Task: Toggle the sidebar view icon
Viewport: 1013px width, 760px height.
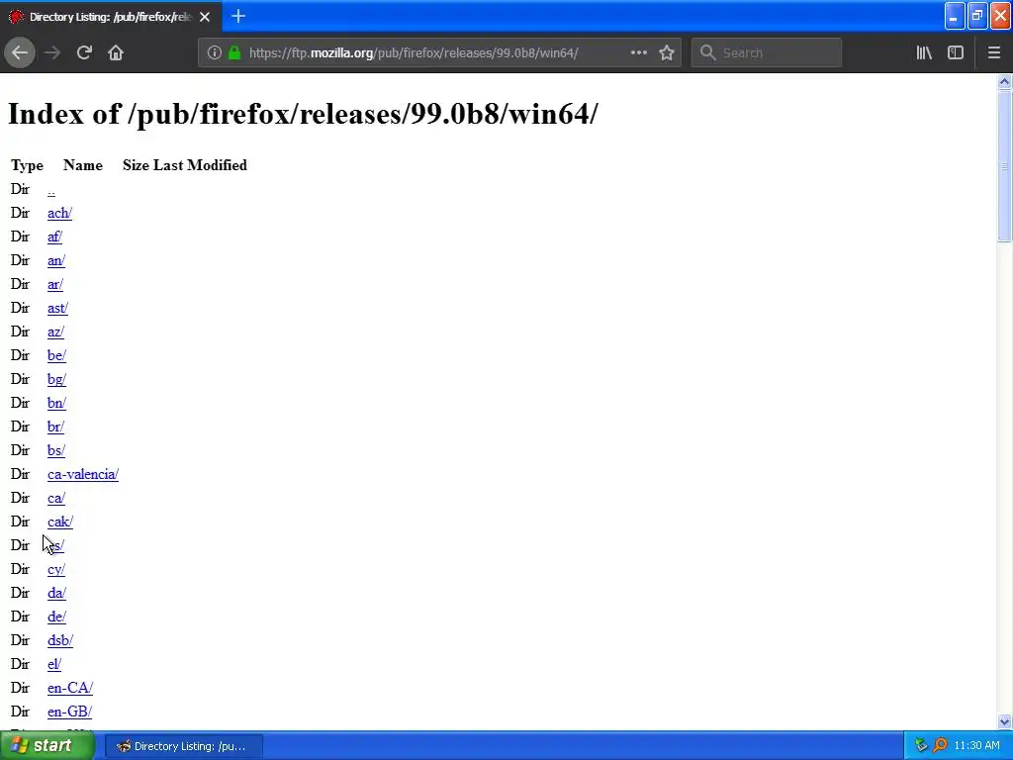Action: point(956,52)
